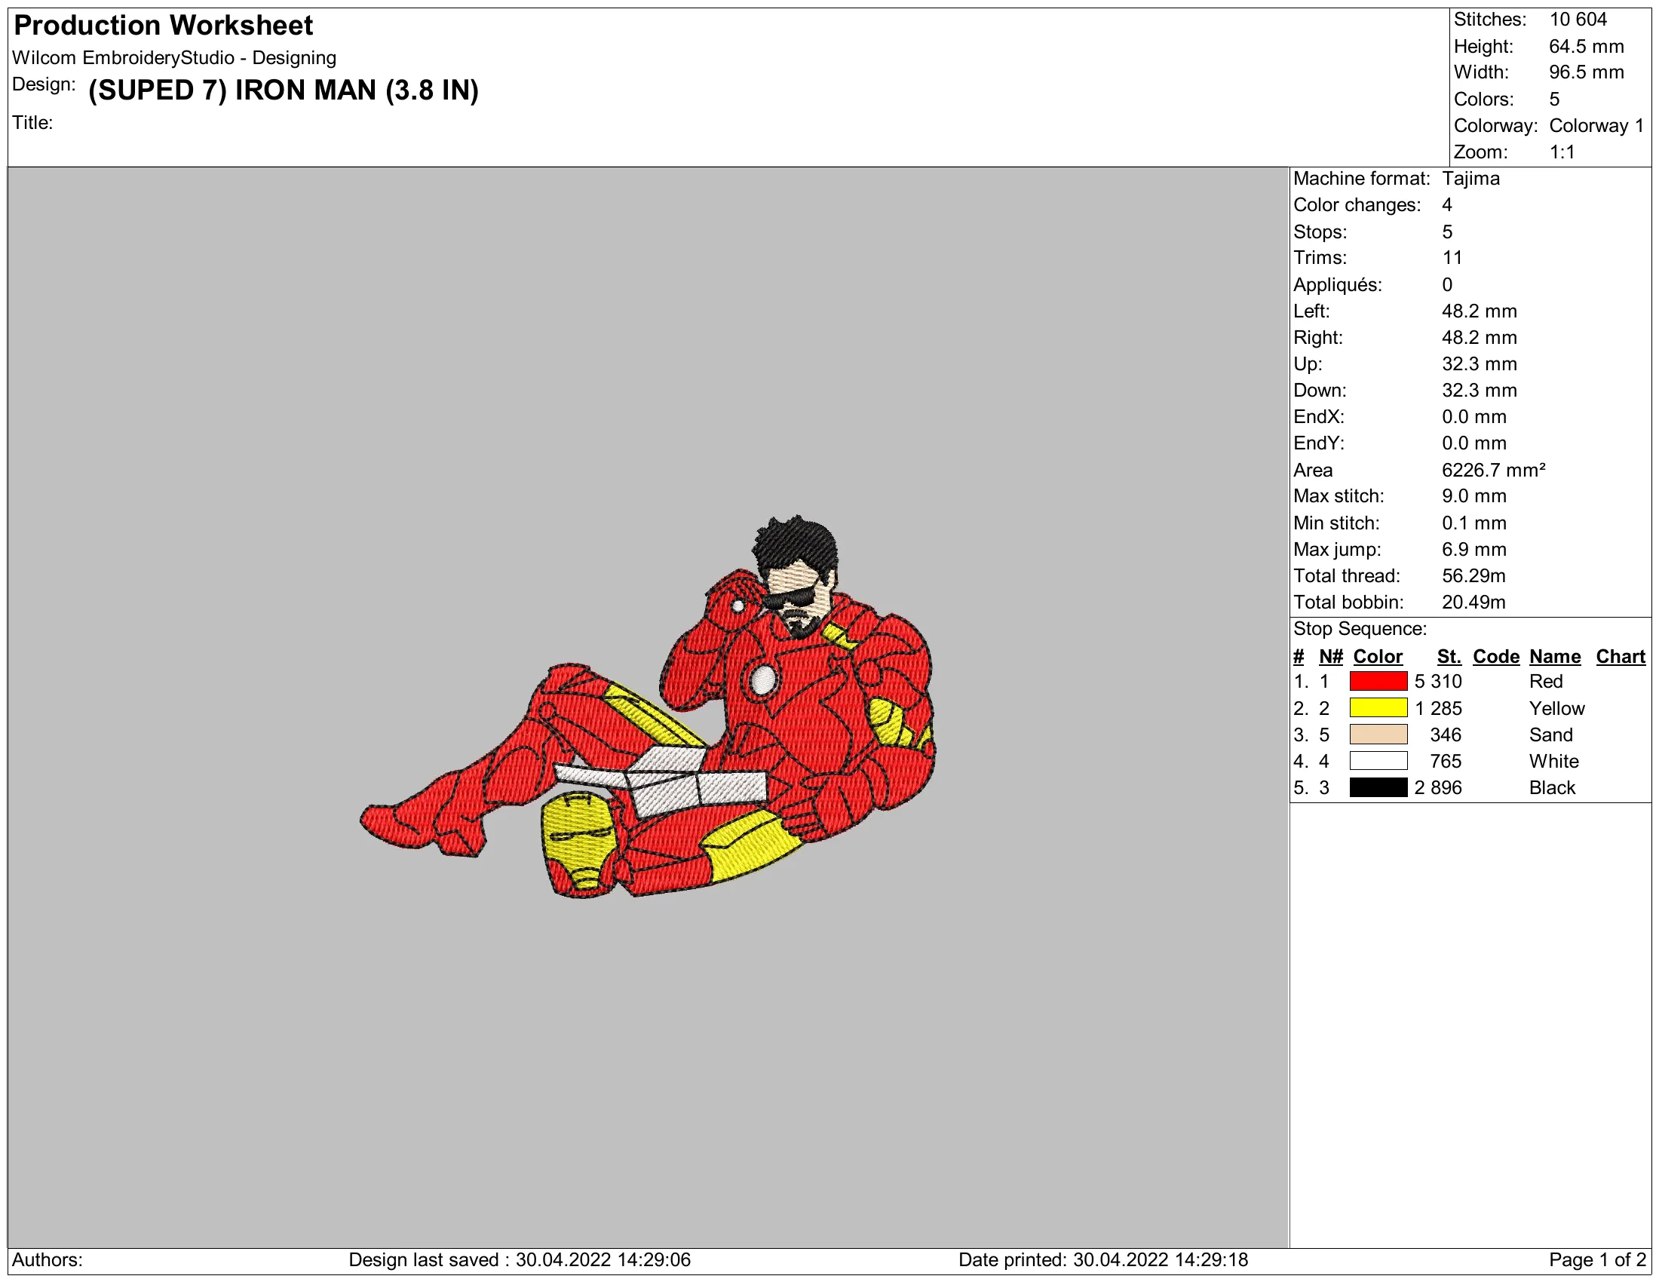Viewport: 1659px width, 1282px height.
Task: Click the 'Page 1 of 2' indicator
Action: [x=1597, y=1260]
